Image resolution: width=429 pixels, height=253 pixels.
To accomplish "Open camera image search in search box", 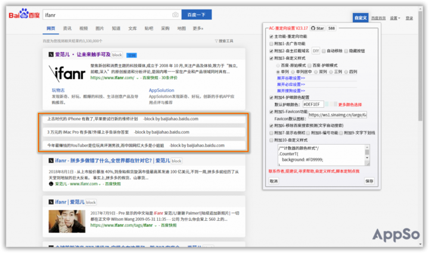I will pos(175,15).
